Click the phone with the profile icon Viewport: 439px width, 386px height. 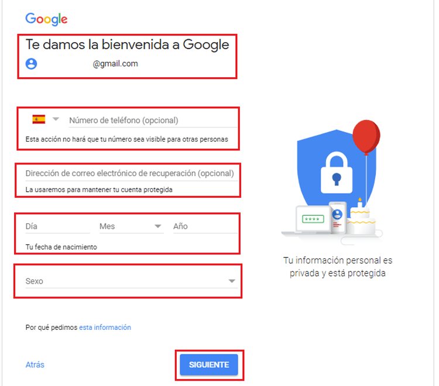click(338, 218)
